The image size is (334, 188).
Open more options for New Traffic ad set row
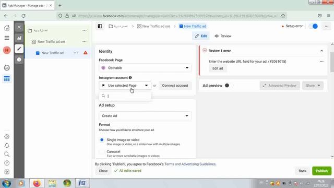pos(85,42)
